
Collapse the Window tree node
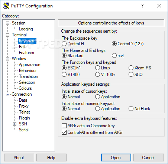coord(7,59)
